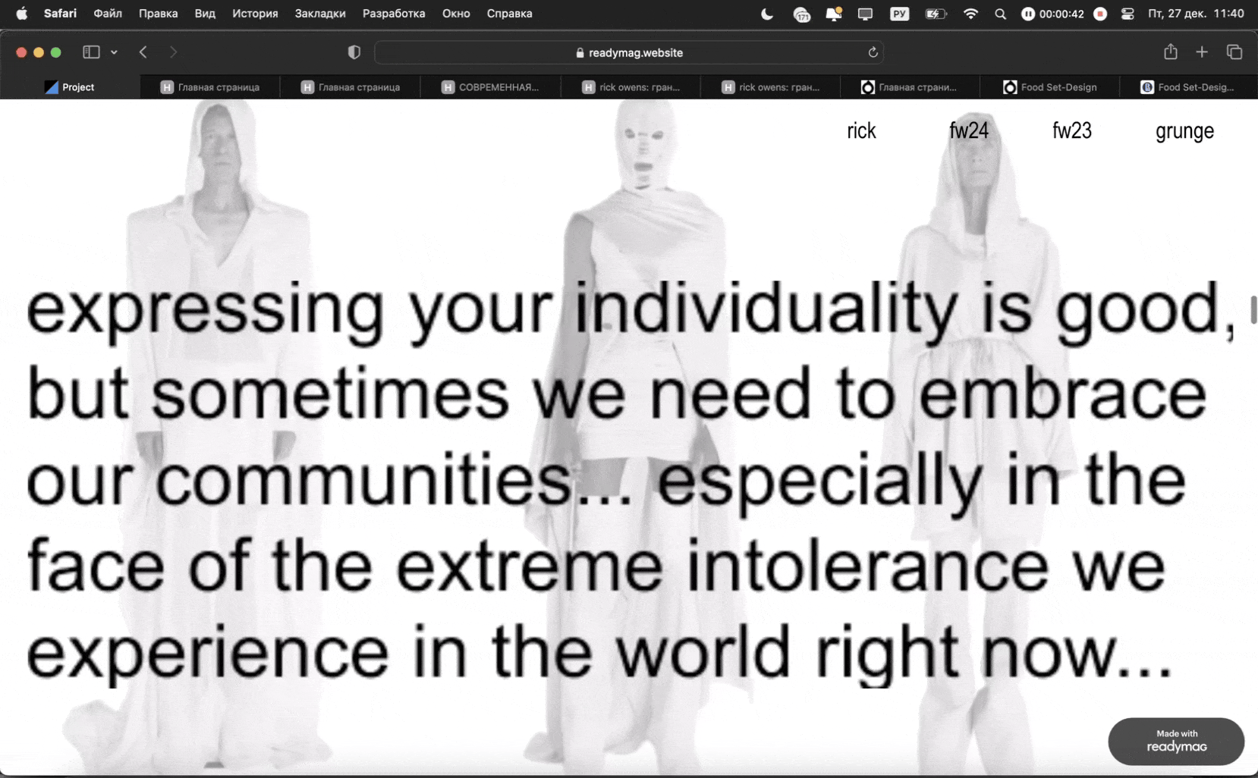1258x778 pixels.
Task: Open the Окно menu
Action: tap(456, 14)
